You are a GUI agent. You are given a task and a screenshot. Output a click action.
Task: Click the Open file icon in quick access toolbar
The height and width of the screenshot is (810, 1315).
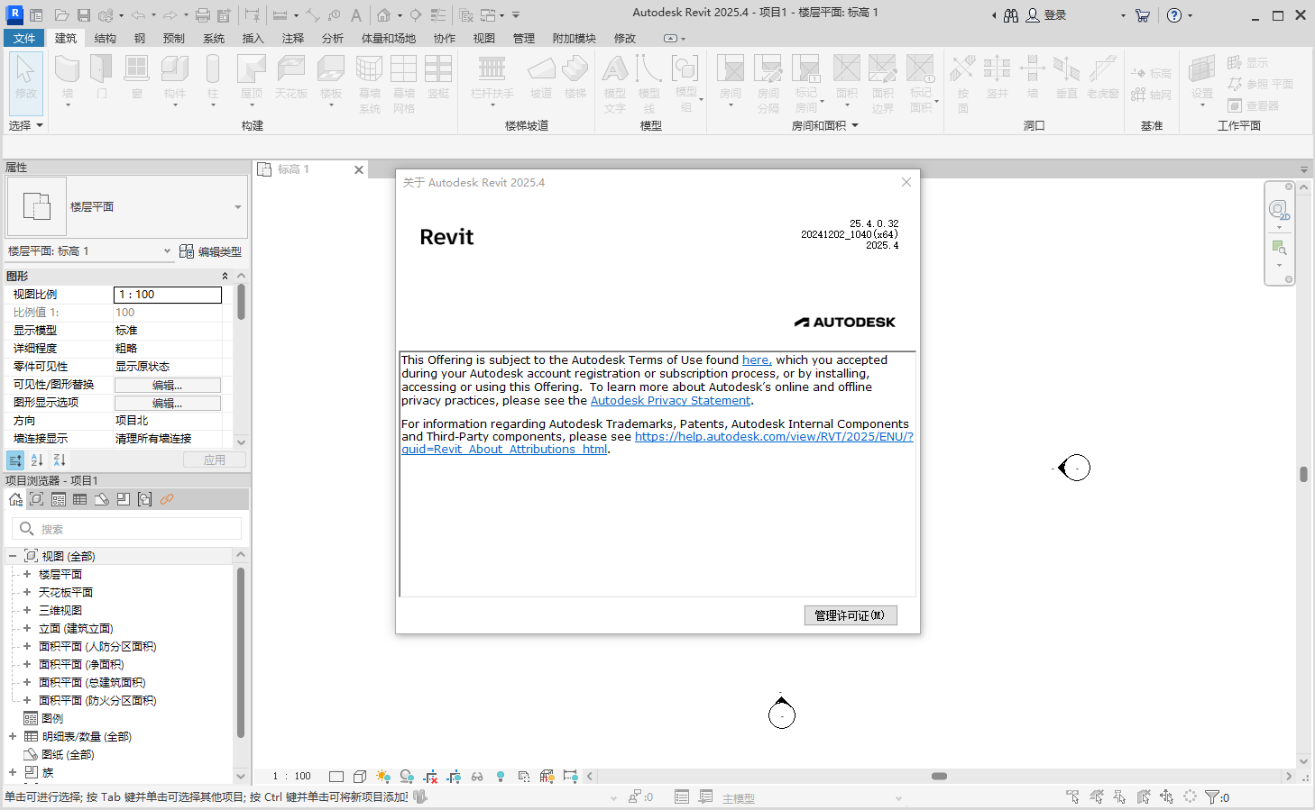(x=61, y=15)
